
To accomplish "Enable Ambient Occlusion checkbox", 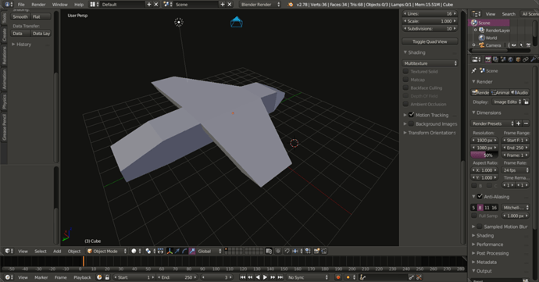I will click(x=405, y=104).
